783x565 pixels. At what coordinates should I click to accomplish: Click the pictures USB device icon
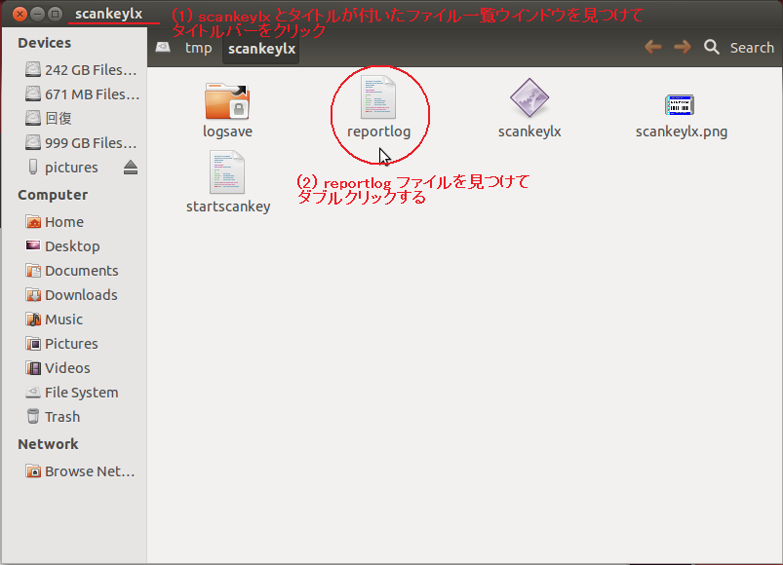(33, 167)
